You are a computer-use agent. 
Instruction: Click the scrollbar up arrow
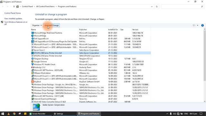(x=205, y=29)
